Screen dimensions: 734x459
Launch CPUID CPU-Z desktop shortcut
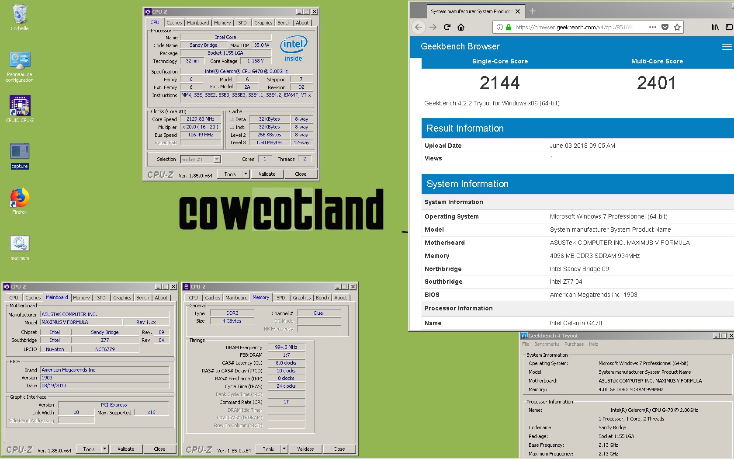click(20, 109)
